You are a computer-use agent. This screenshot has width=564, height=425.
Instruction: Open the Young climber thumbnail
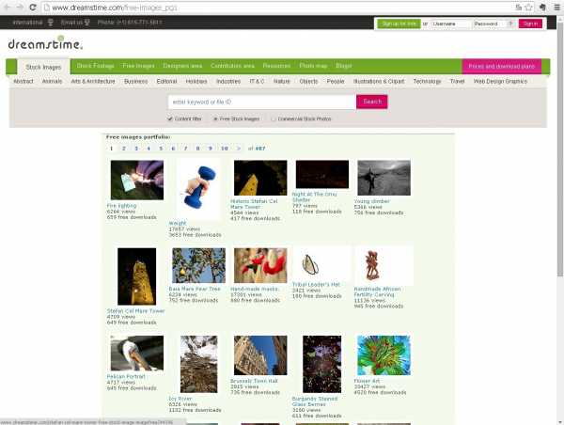(x=384, y=178)
